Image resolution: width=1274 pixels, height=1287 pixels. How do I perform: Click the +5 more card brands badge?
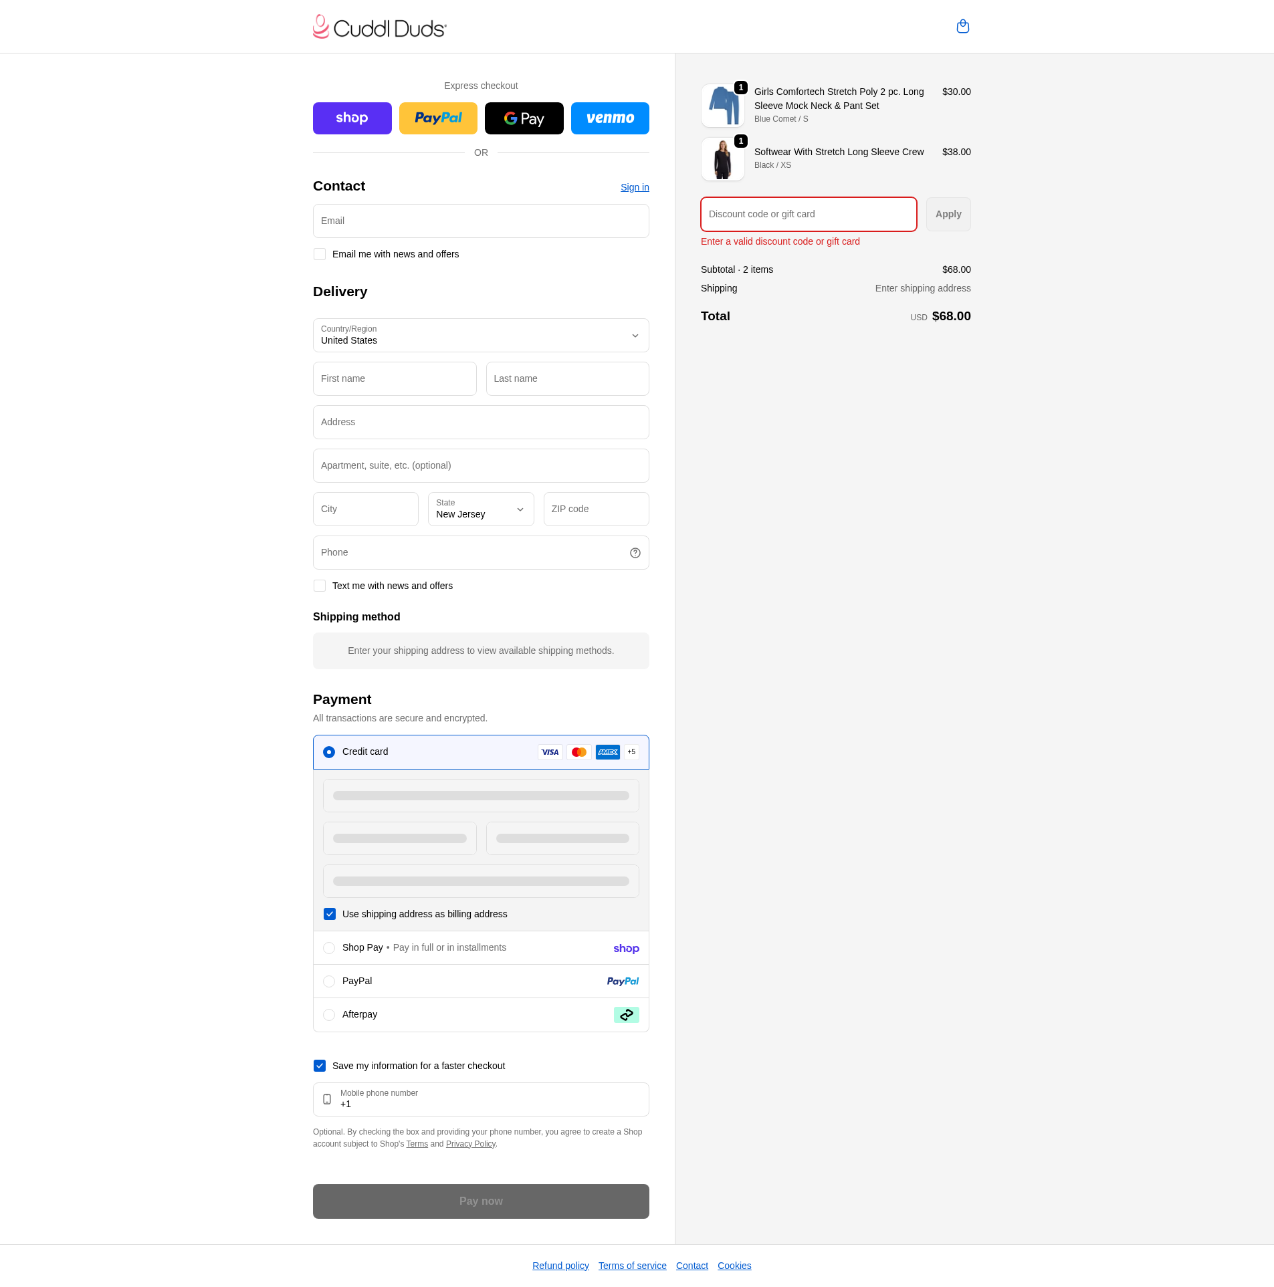(631, 752)
